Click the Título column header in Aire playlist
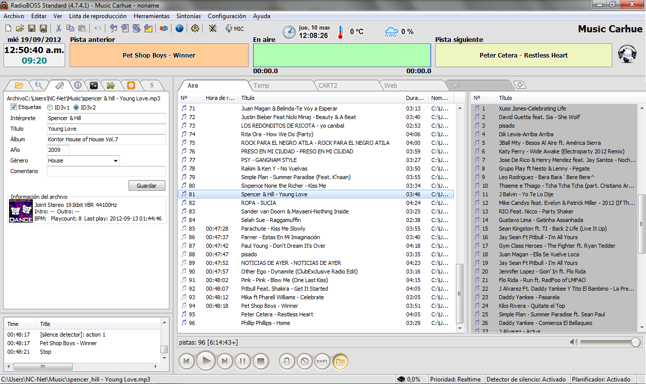The image size is (646, 384). point(321,98)
